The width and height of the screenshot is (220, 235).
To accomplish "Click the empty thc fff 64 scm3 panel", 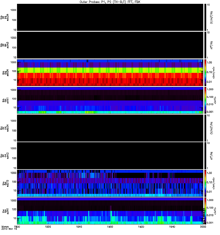I will 110,156.
